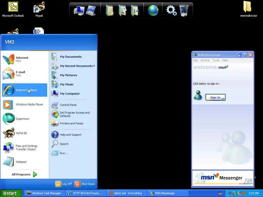
Task: Open MSN E-mail in Start menu
Action: [25, 74]
